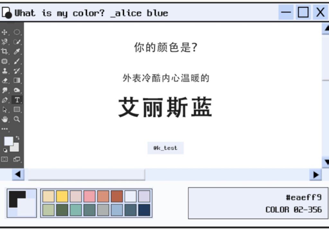Select the Brush tool
This screenshot has width=329, height=232.
(x=17, y=61)
